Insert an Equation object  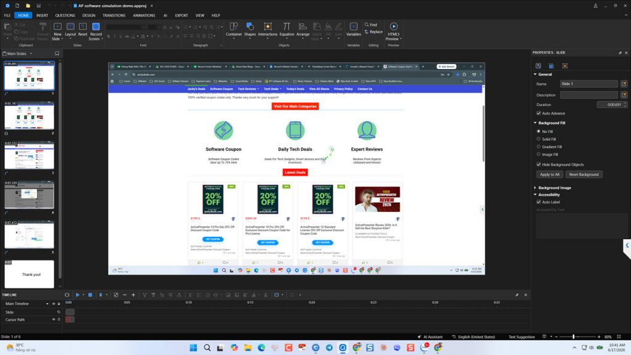point(287,30)
